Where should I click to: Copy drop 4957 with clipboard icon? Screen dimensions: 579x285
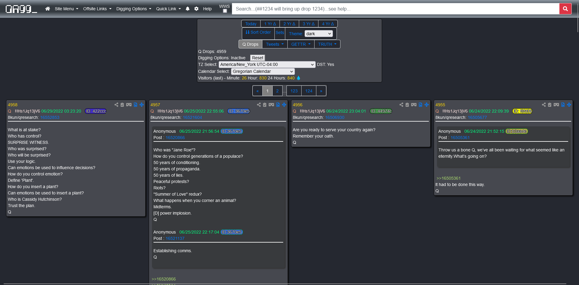pos(265,105)
